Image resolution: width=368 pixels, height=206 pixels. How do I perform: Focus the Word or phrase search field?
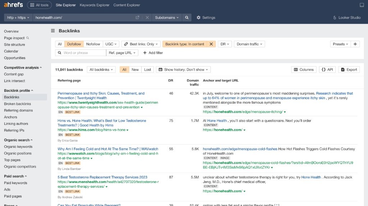(x=81, y=53)
